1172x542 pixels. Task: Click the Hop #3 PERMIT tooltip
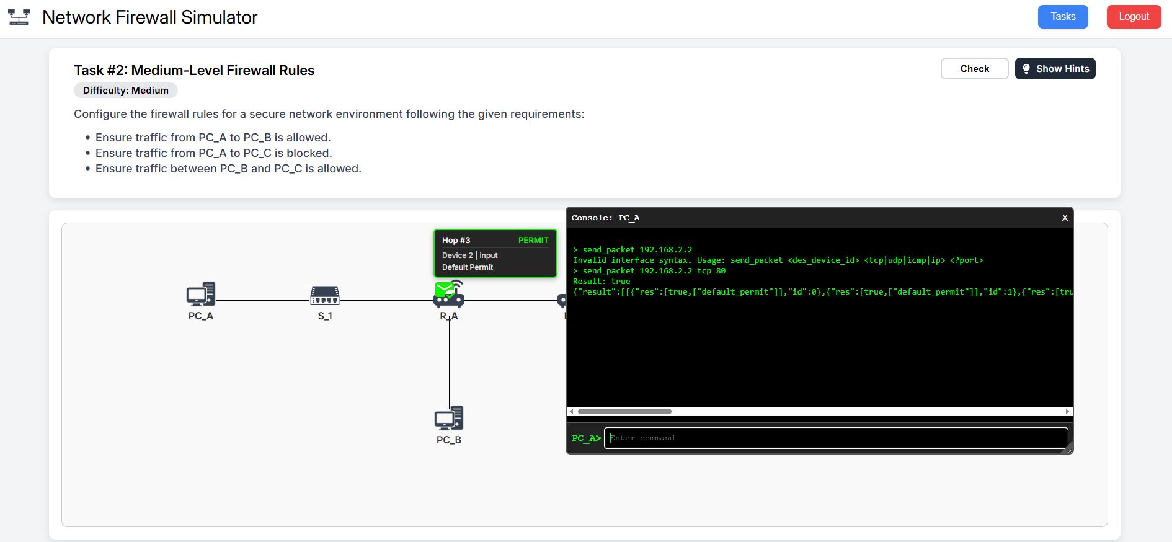pyautogui.click(x=495, y=253)
